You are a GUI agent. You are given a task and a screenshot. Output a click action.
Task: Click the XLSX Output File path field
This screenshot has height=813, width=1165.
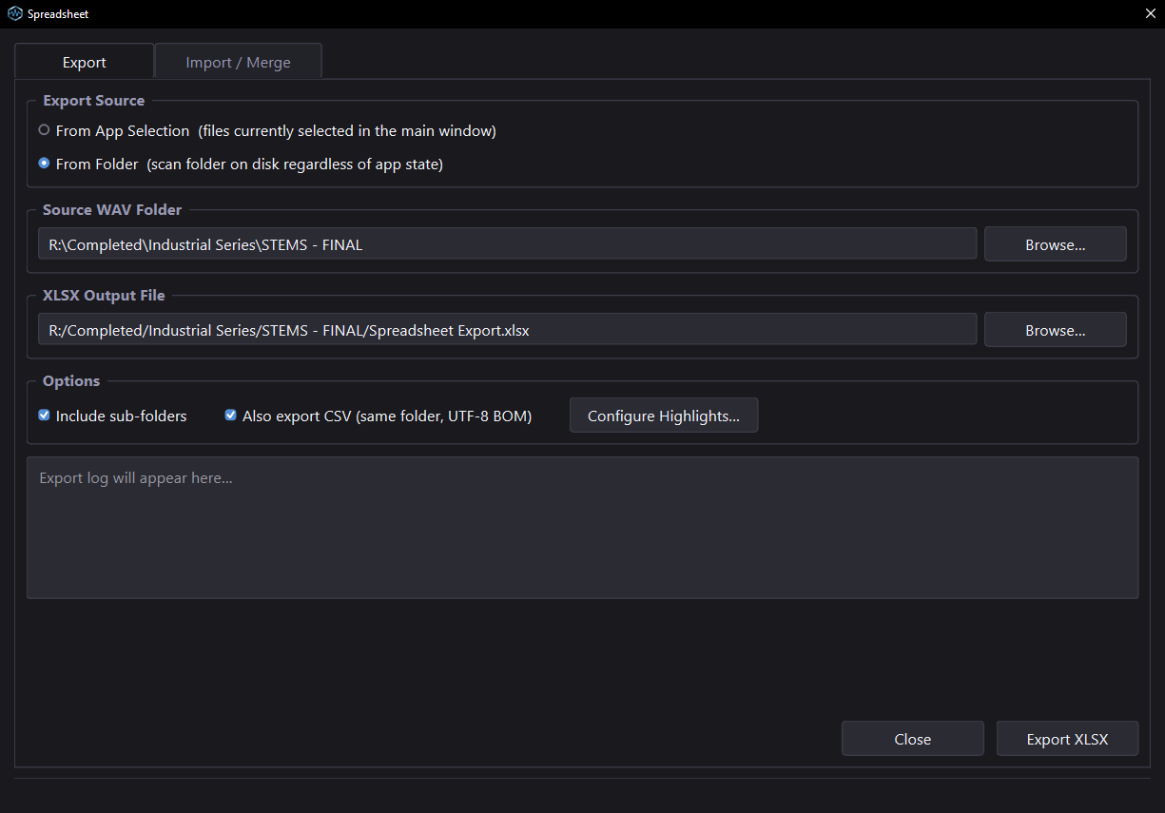[508, 330]
